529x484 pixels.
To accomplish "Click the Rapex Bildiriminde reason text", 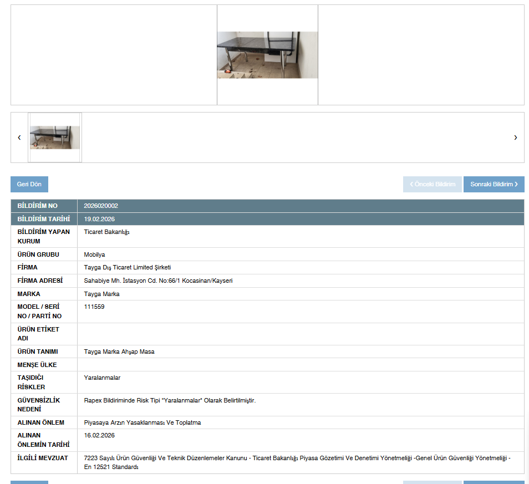I will (x=170, y=400).
